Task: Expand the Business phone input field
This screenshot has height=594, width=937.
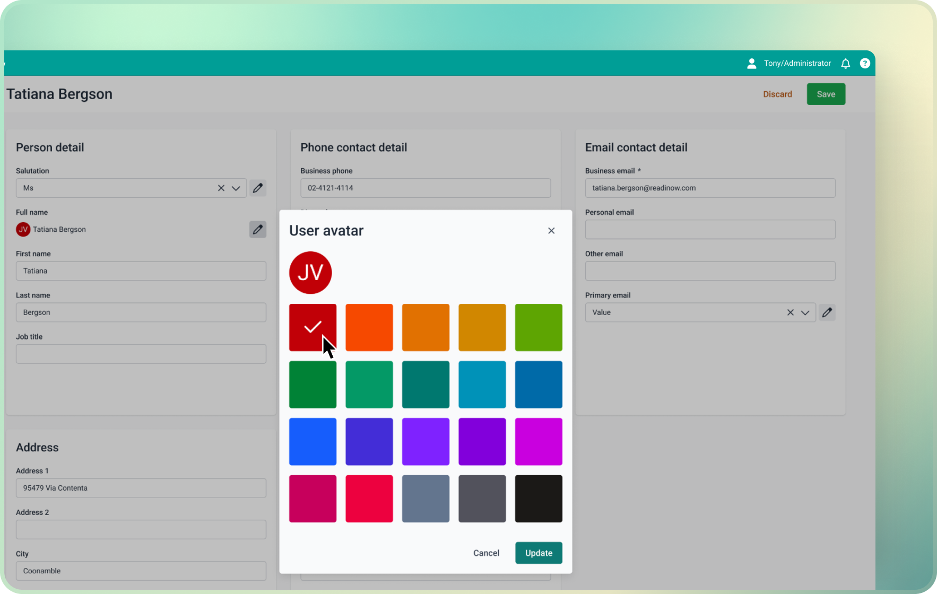Action: click(x=425, y=188)
